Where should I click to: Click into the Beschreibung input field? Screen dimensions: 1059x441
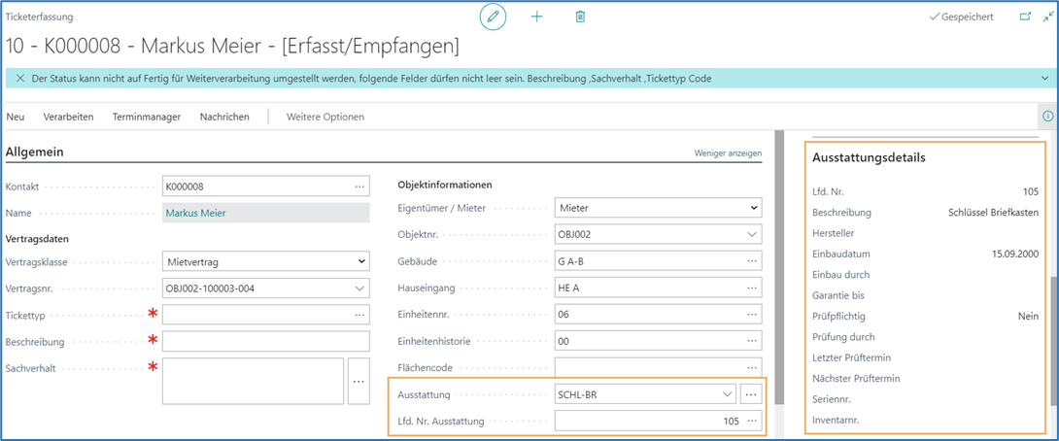coord(265,342)
